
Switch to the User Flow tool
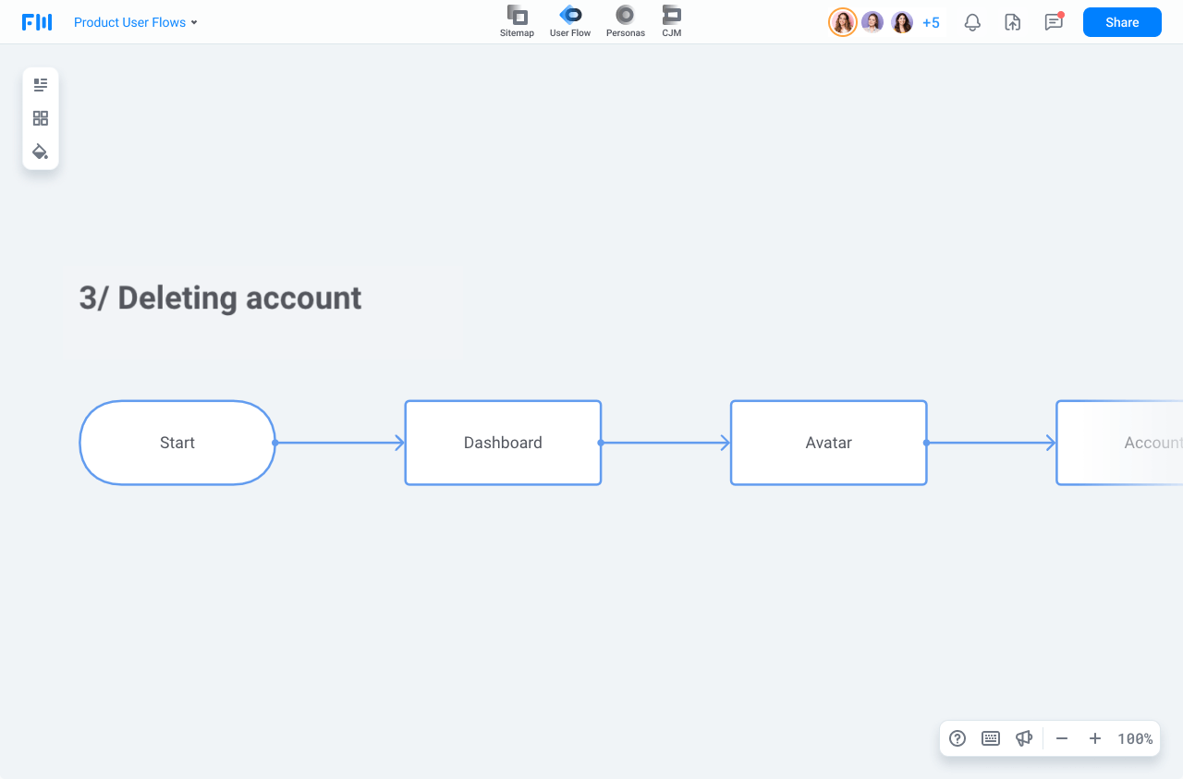[570, 21]
